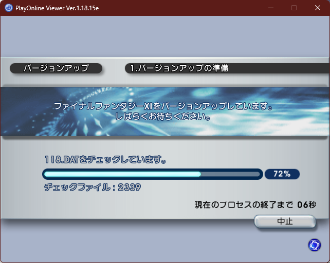The width and height of the screenshot is (330, 263).
Task: Click the ファイナルファンタジーXI update message banner
Action: (165, 111)
